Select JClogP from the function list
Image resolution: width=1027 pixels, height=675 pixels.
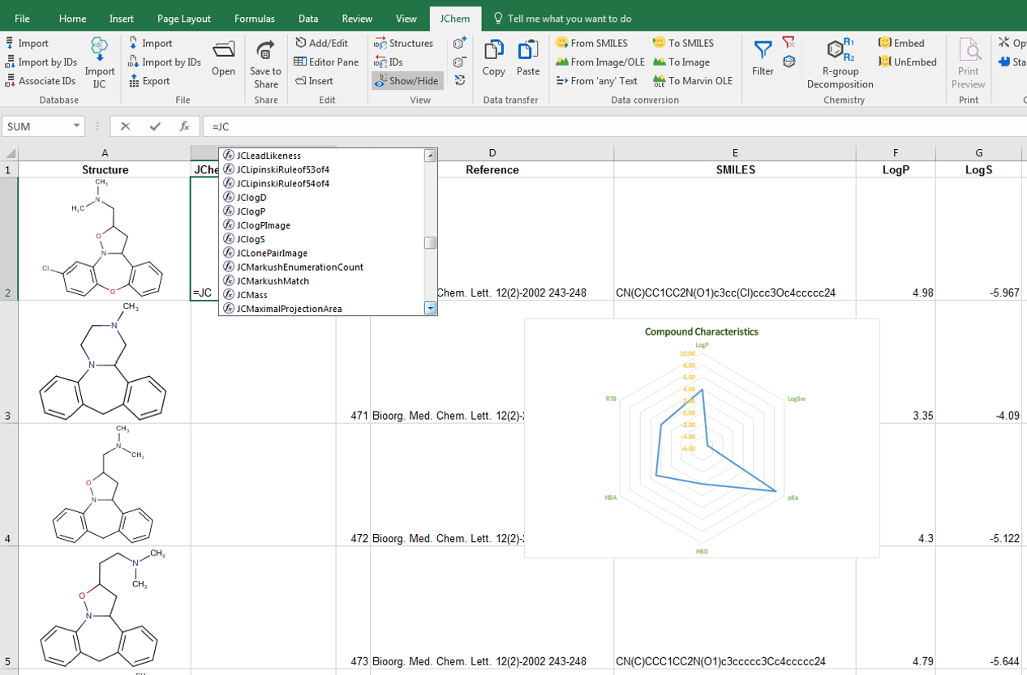click(x=251, y=211)
